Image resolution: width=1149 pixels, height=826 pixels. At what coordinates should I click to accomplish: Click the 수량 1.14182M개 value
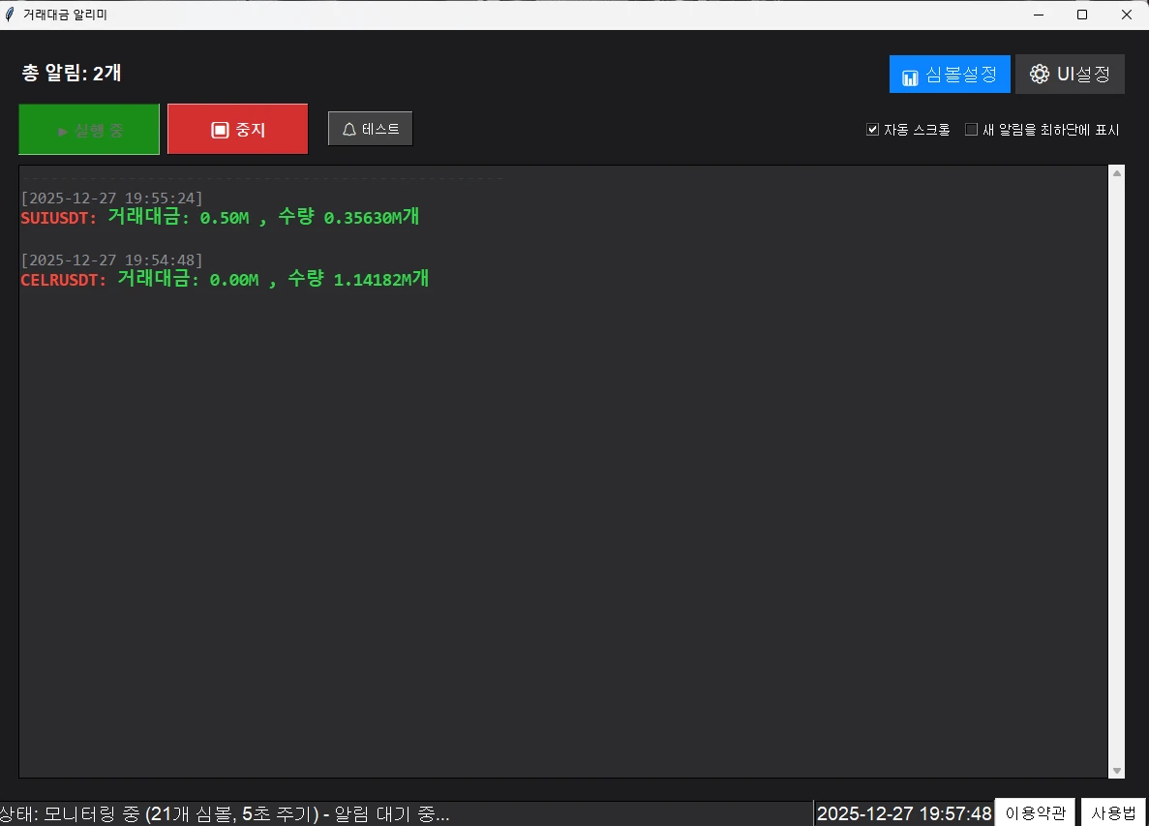[x=358, y=279]
